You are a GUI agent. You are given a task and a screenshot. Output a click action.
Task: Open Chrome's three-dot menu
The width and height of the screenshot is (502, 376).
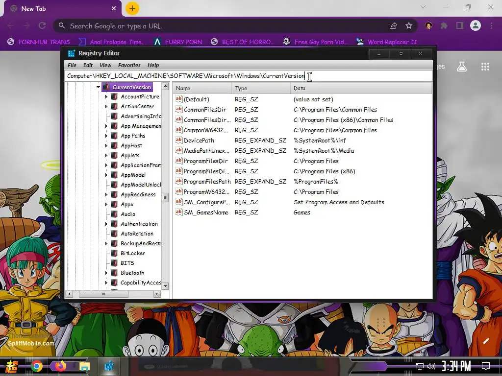491,26
